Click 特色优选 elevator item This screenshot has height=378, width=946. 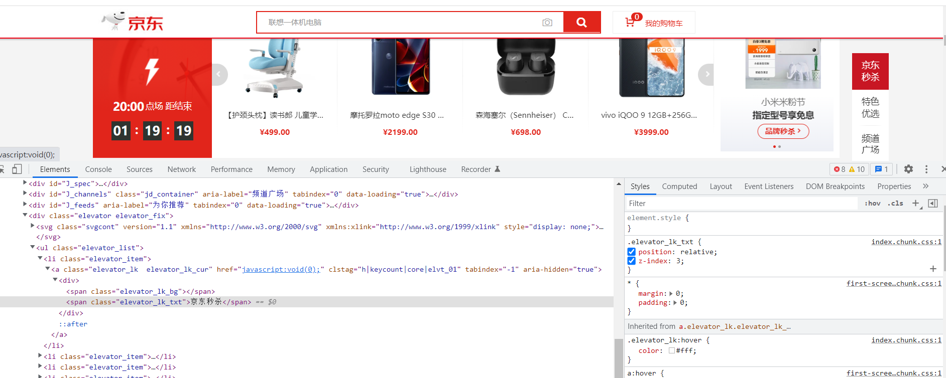click(870, 108)
